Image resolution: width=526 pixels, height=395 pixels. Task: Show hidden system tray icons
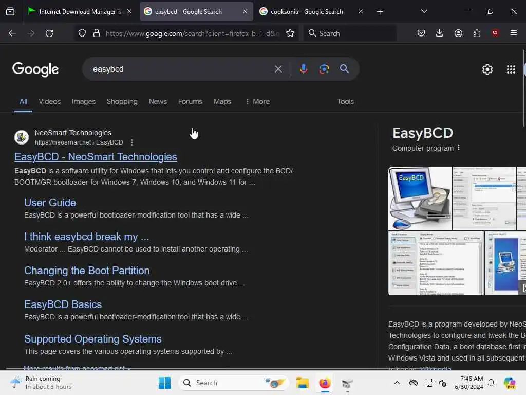click(397, 383)
